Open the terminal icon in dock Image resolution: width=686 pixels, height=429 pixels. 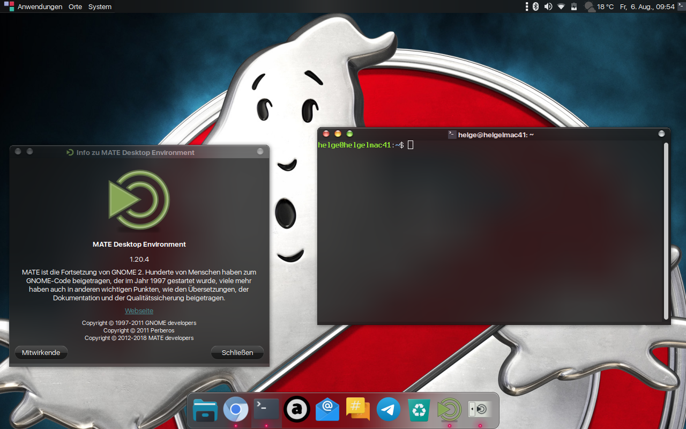pyautogui.click(x=266, y=409)
